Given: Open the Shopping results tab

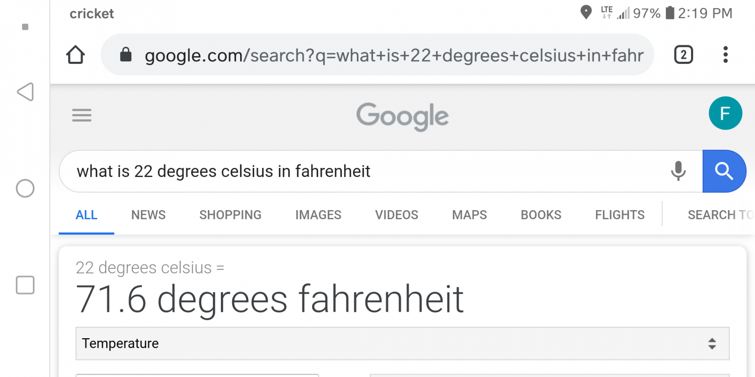Looking at the screenshot, I should tap(230, 215).
